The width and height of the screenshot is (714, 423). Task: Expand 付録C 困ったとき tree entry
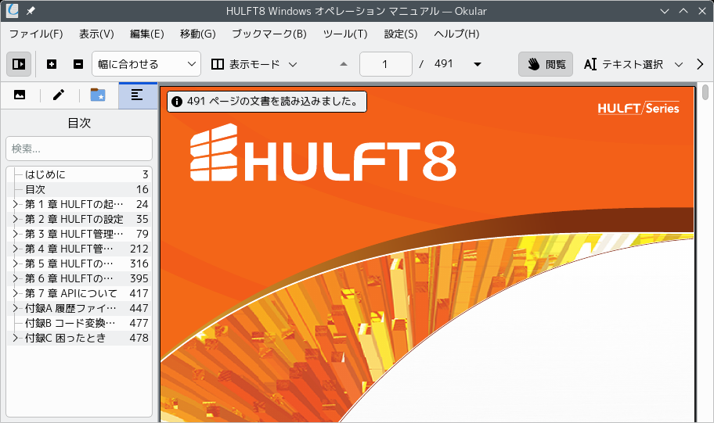(15, 338)
